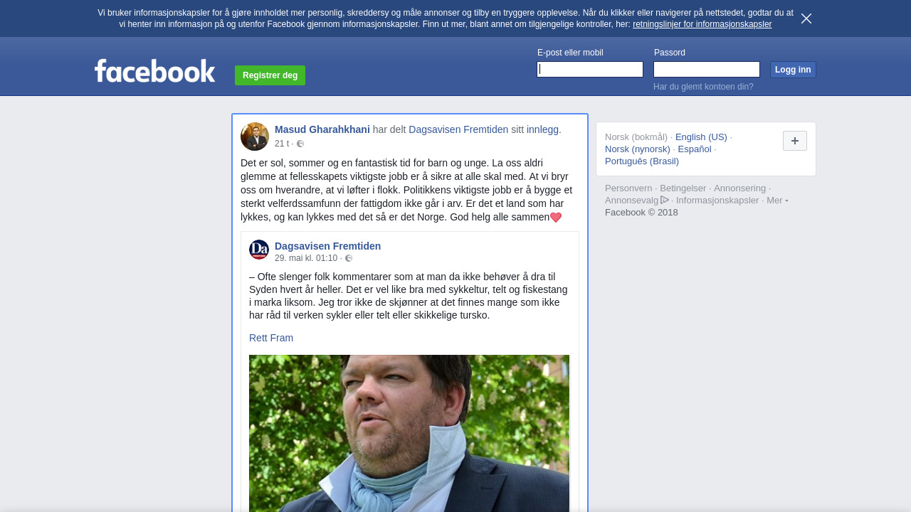The width and height of the screenshot is (911, 512).
Task: Switch language to English (US)
Action: click(x=701, y=137)
